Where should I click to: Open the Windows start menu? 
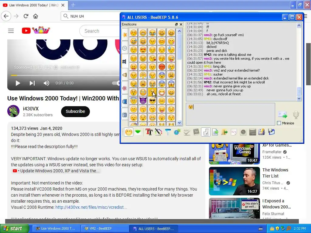(14, 228)
